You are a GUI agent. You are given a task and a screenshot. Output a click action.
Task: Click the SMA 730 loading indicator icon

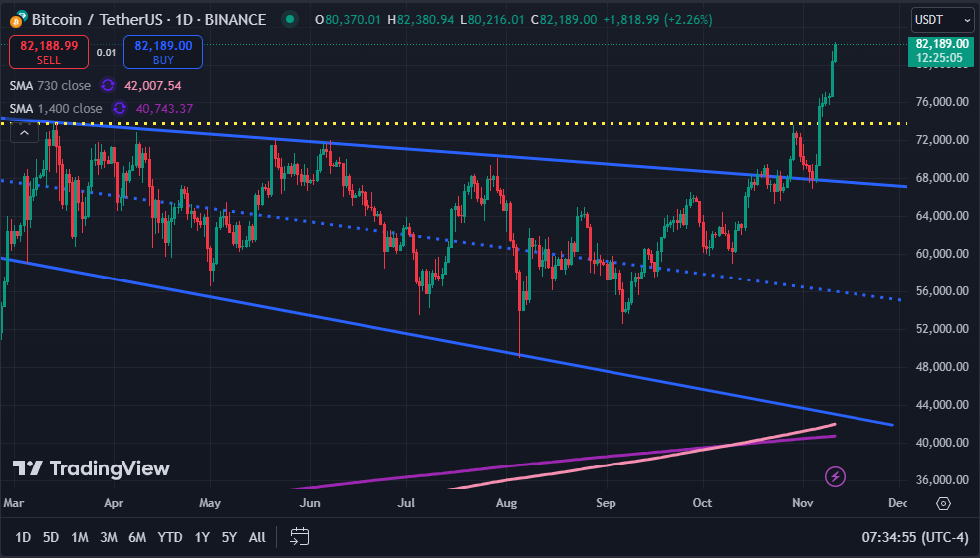click(108, 85)
